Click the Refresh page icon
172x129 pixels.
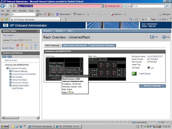click(124, 6)
